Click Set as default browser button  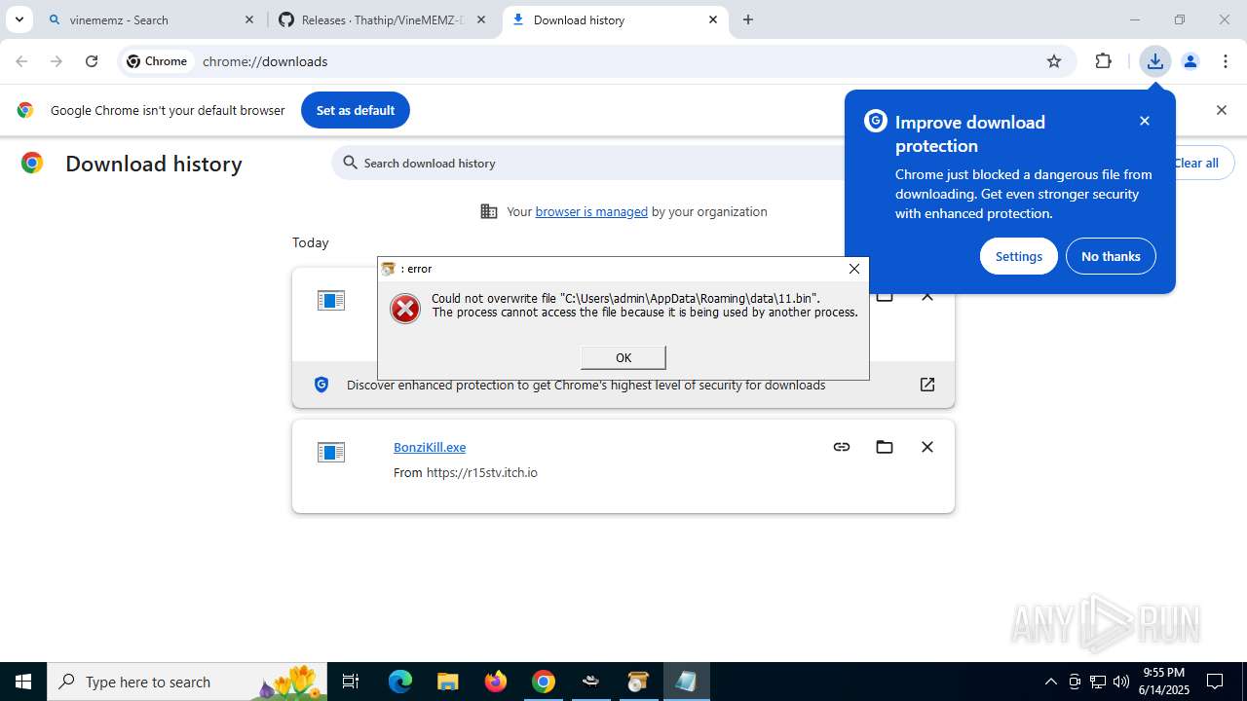356,110
